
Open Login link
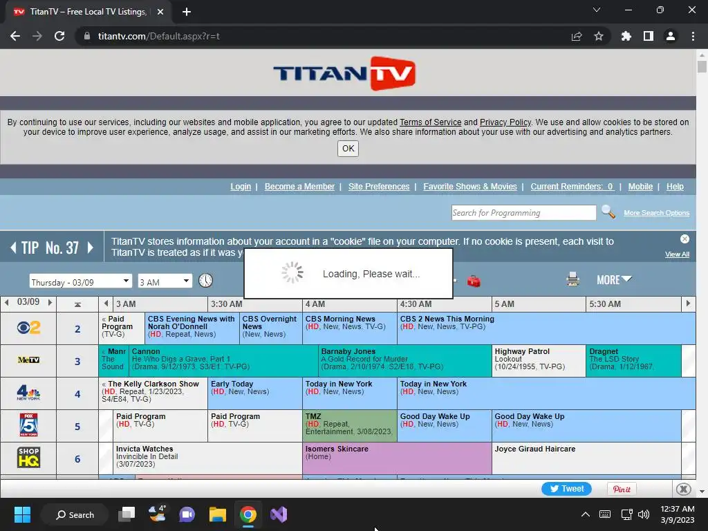241,187
